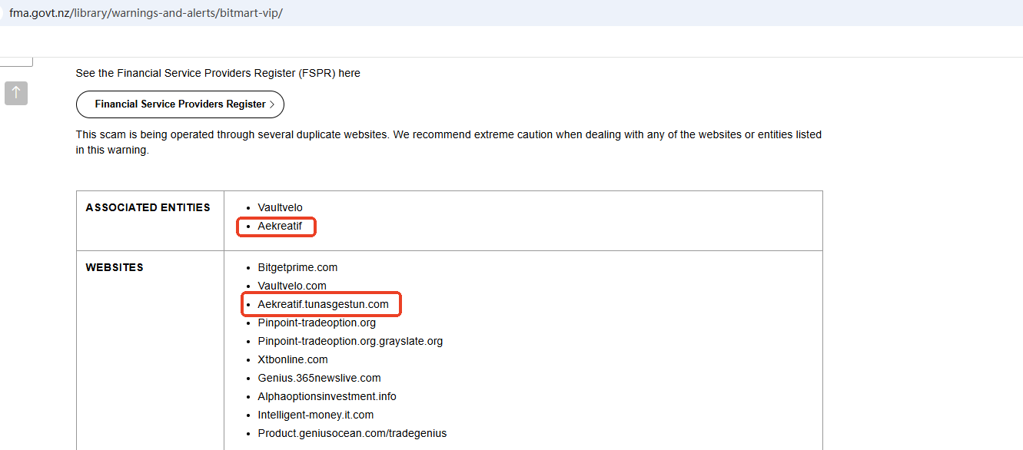The width and height of the screenshot is (1023, 450).
Task: Click Pinpoint-tradeoption.org.grayslate.org entry
Action: click(350, 341)
